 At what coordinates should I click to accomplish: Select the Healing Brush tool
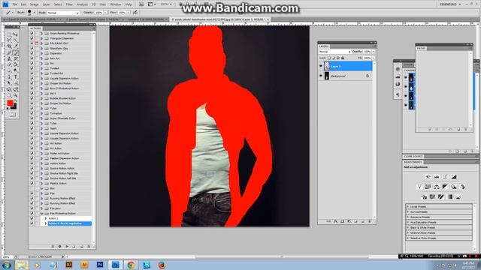point(9,52)
